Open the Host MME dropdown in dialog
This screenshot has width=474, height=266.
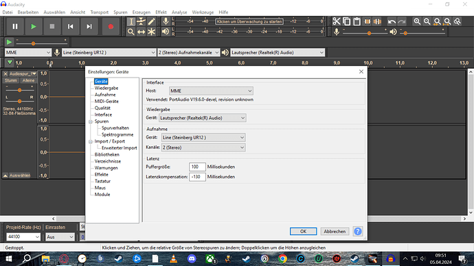point(211,90)
